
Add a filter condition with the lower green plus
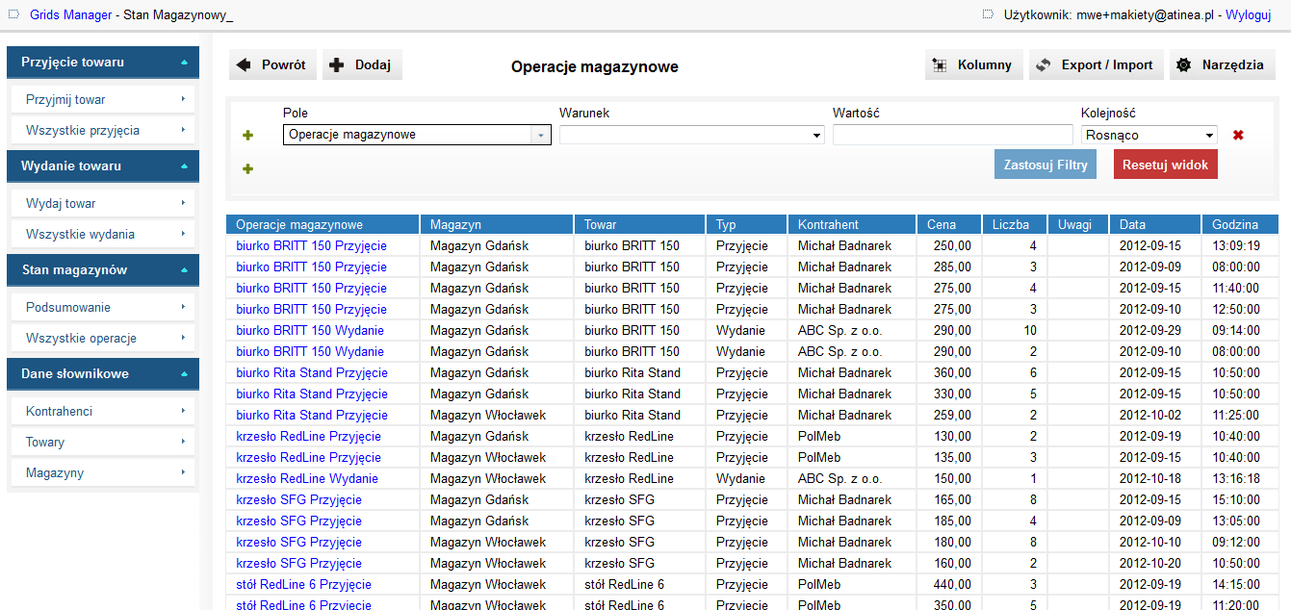(247, 168)
